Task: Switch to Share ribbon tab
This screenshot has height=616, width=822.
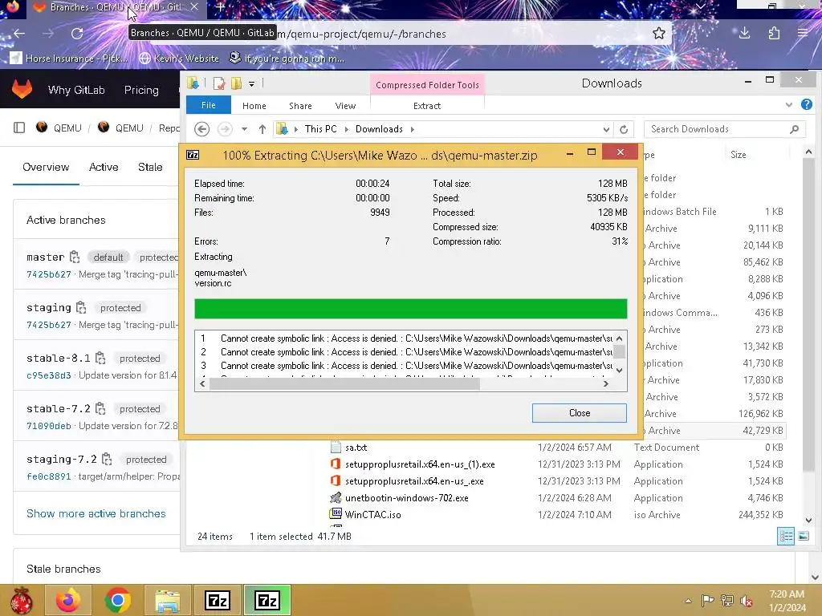Action: point(300,105)
